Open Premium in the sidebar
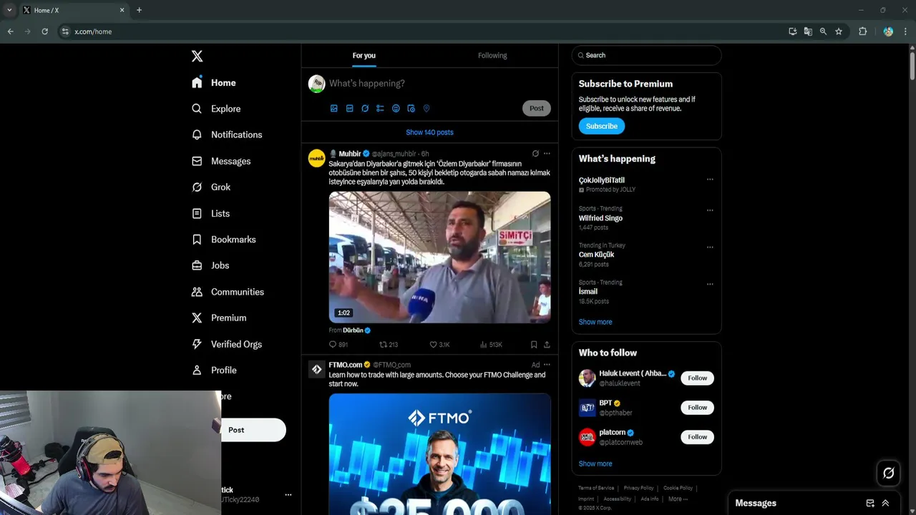 [219, 318]
